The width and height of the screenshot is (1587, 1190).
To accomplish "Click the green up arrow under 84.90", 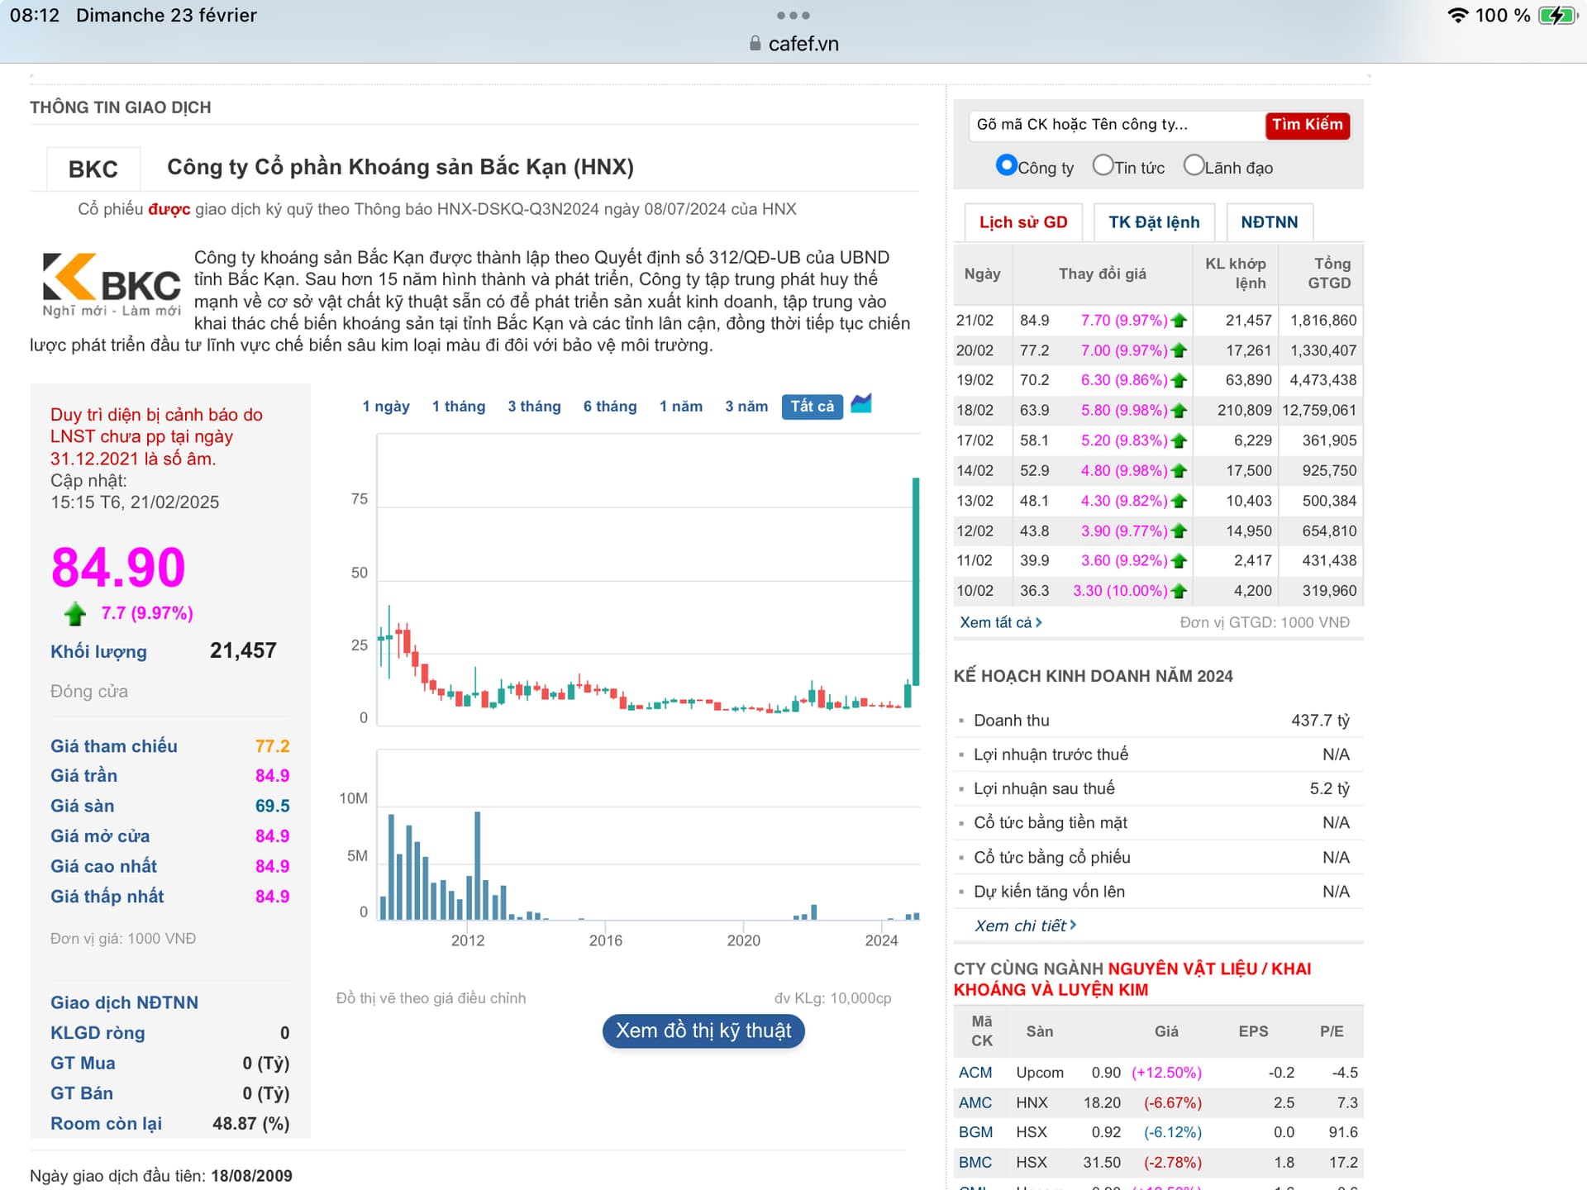I will pyautogui.click(x=75, y=613).
